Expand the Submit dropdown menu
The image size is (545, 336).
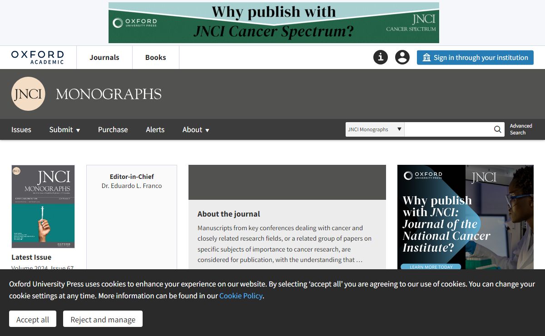(x=64, y=129)
